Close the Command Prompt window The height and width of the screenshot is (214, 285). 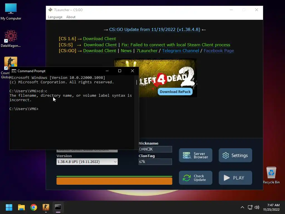point(132,71)
